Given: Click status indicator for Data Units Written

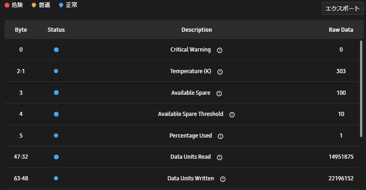Looking at the screenshot, I should (x=56, y=178).
